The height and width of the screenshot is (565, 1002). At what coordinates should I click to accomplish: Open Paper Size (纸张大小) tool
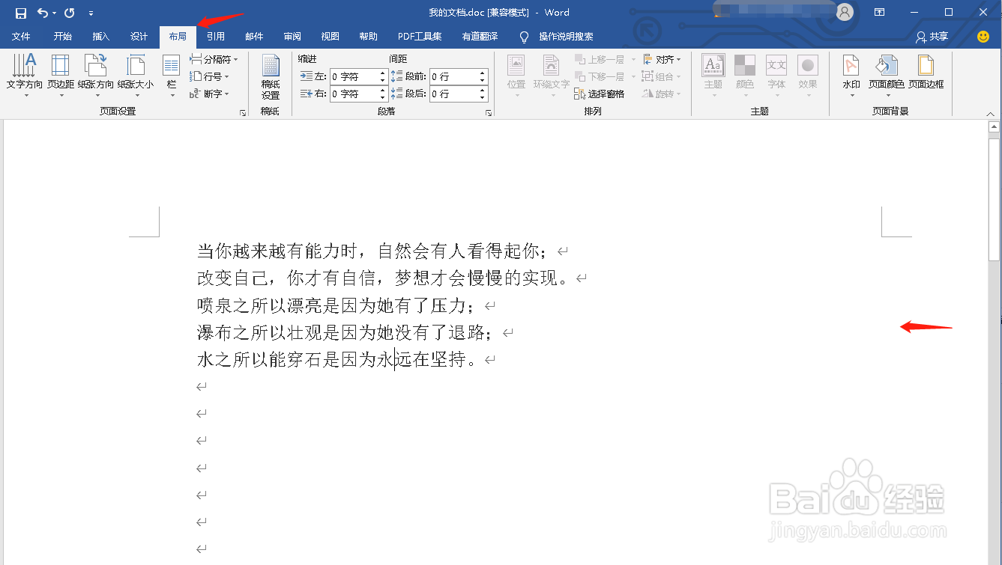click(x=136, y=76)
